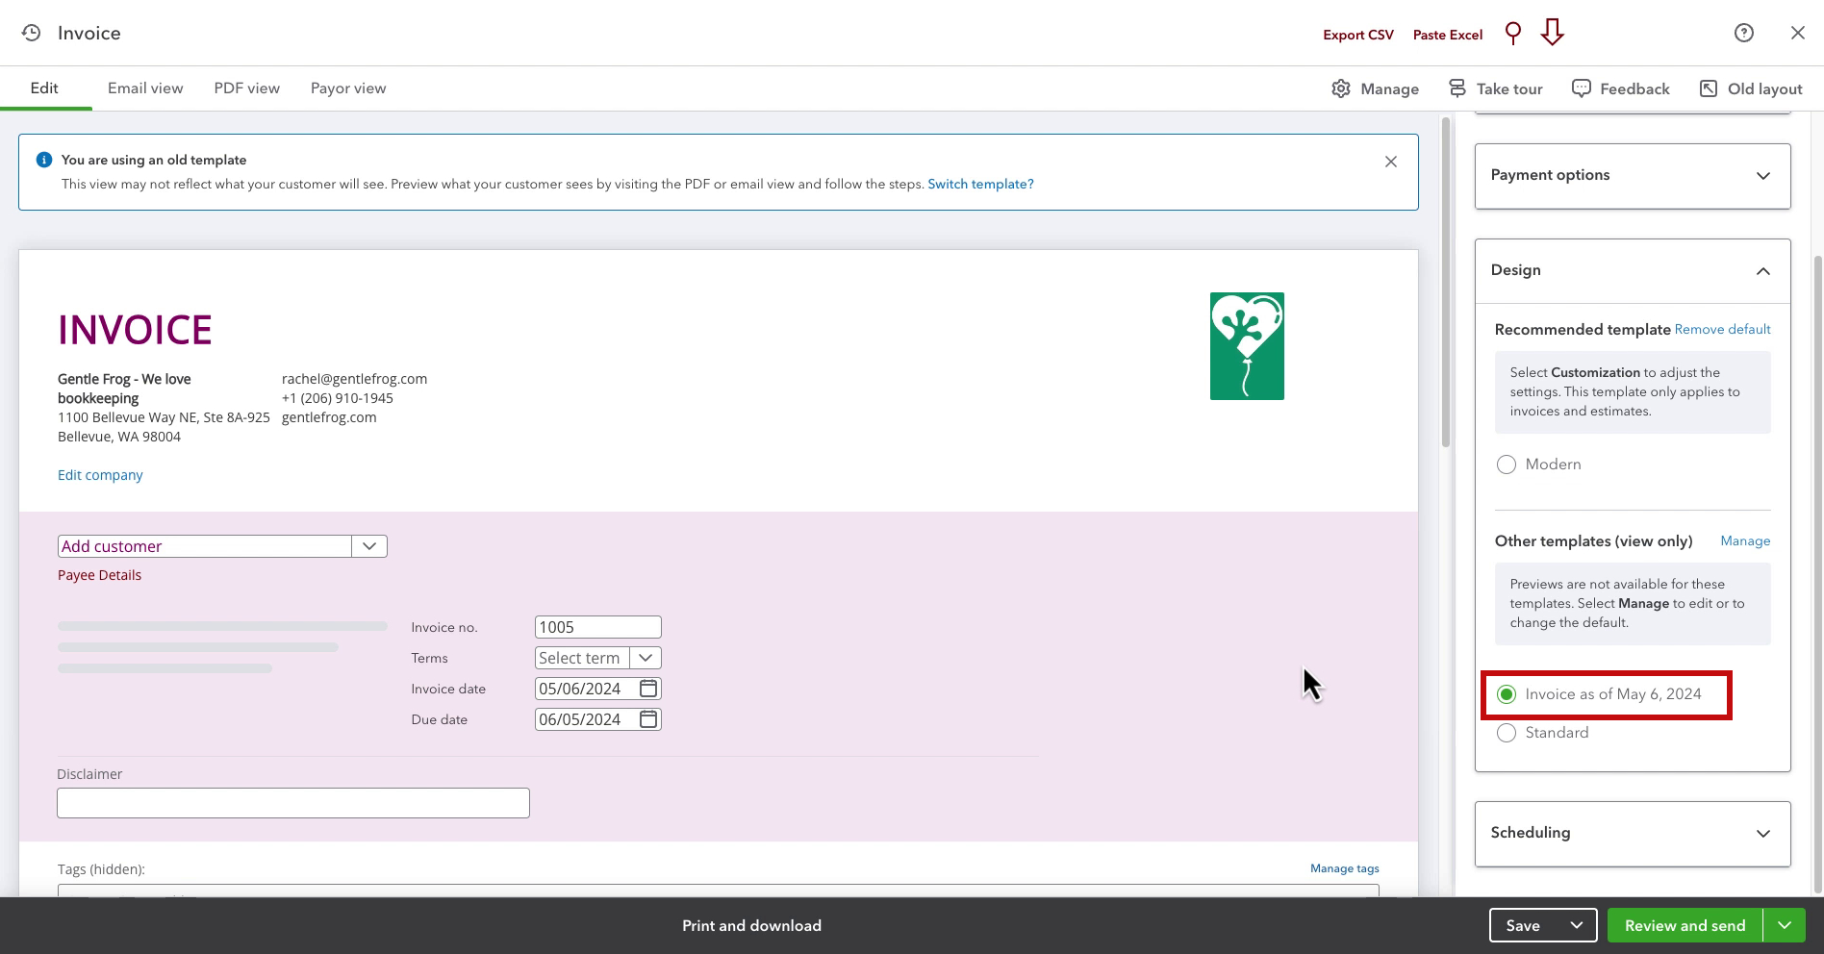Click the blue info icon in banner

pos(43,160)
